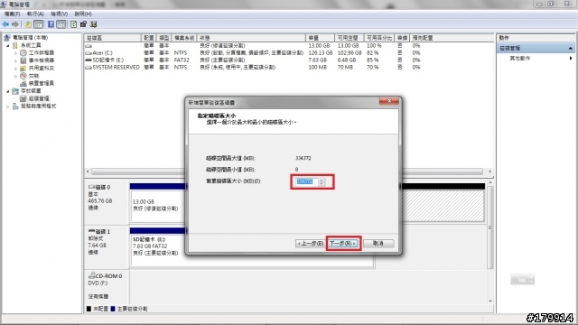
Task: Select 系統工具 in the tree
Action: click(31, 45)
